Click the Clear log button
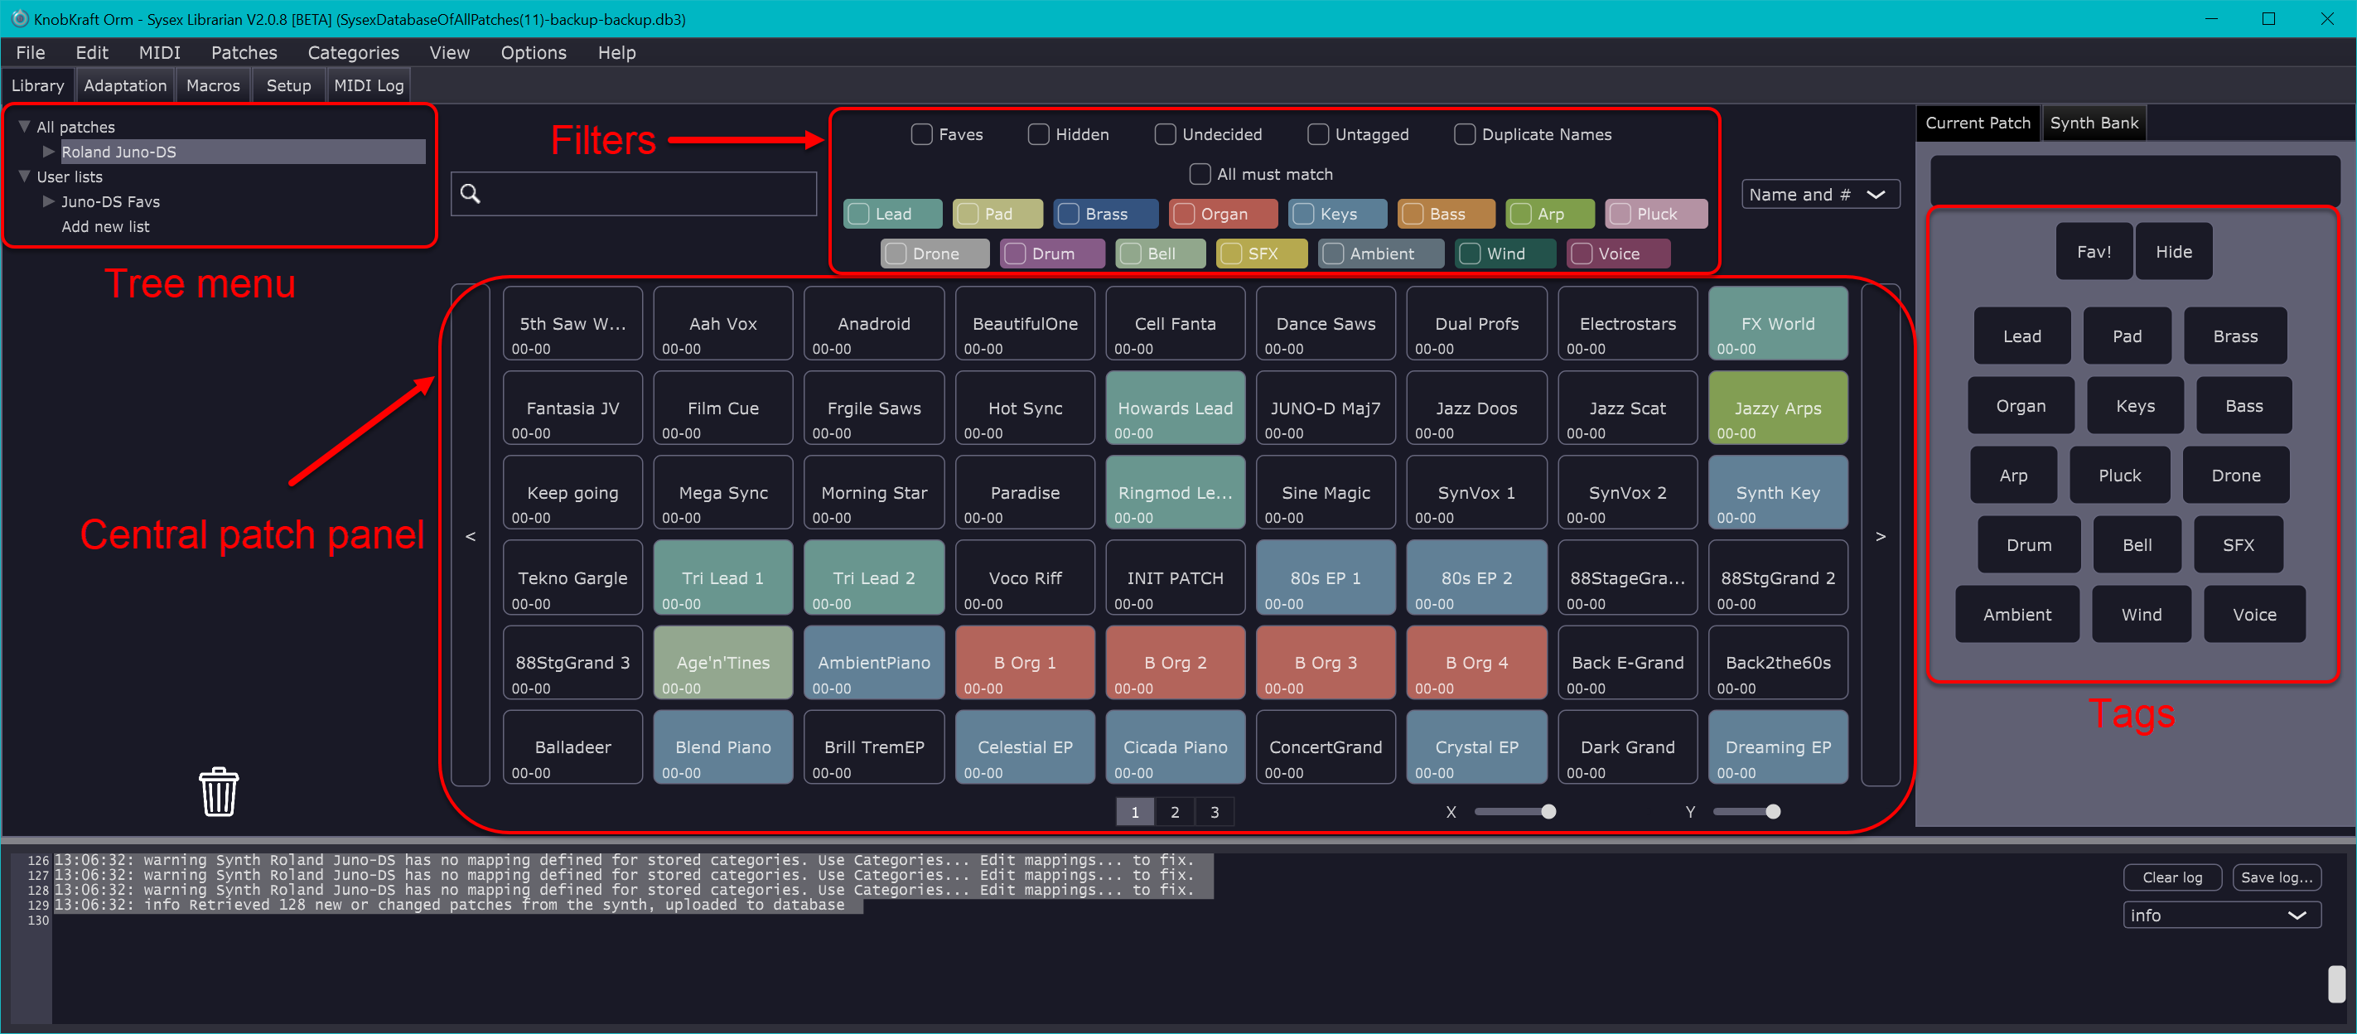The height and width of the screenshot is (1034, 2357). click(2171, 877)
